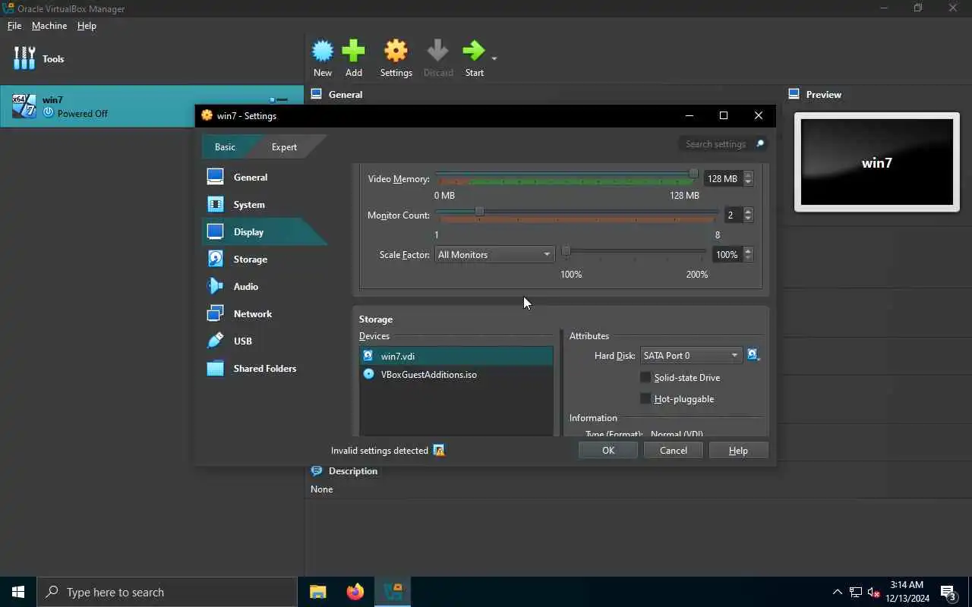The image size is (972, 607).
Task: Enable the Solid-state Drive checkbox
Action: pyautogui.click(x=645, y=377)
